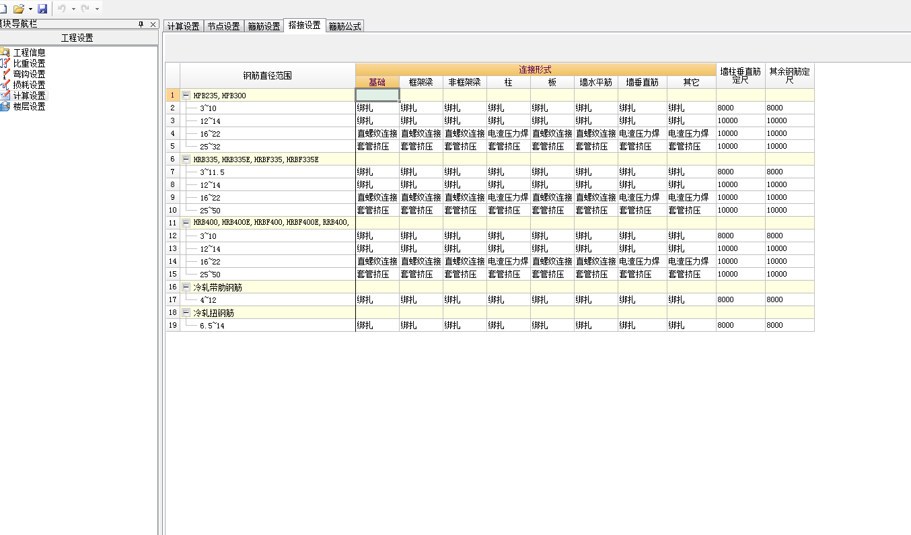Viewport: 911px width, 535px height.
Task: Click the 其它 column header
Action: tap(692, 82)
